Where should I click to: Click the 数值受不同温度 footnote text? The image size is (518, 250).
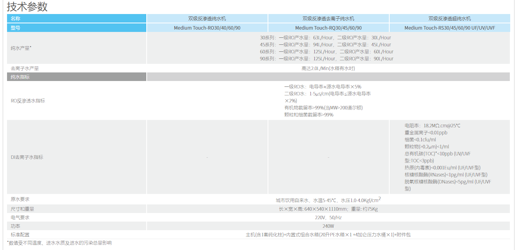[x=60, y=243]
